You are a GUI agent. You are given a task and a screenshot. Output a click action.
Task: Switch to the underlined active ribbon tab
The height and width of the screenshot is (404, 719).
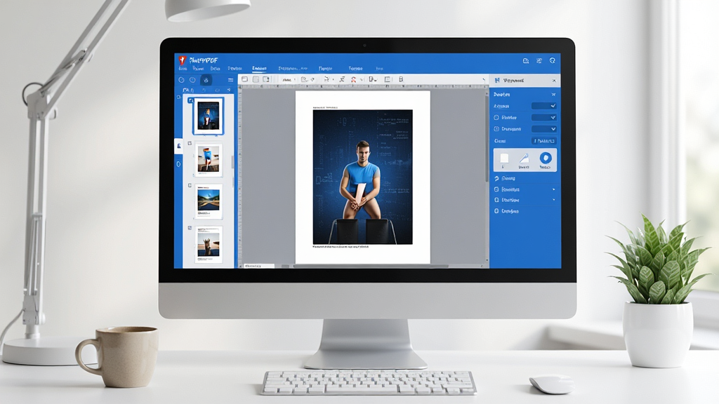[259, 69]
